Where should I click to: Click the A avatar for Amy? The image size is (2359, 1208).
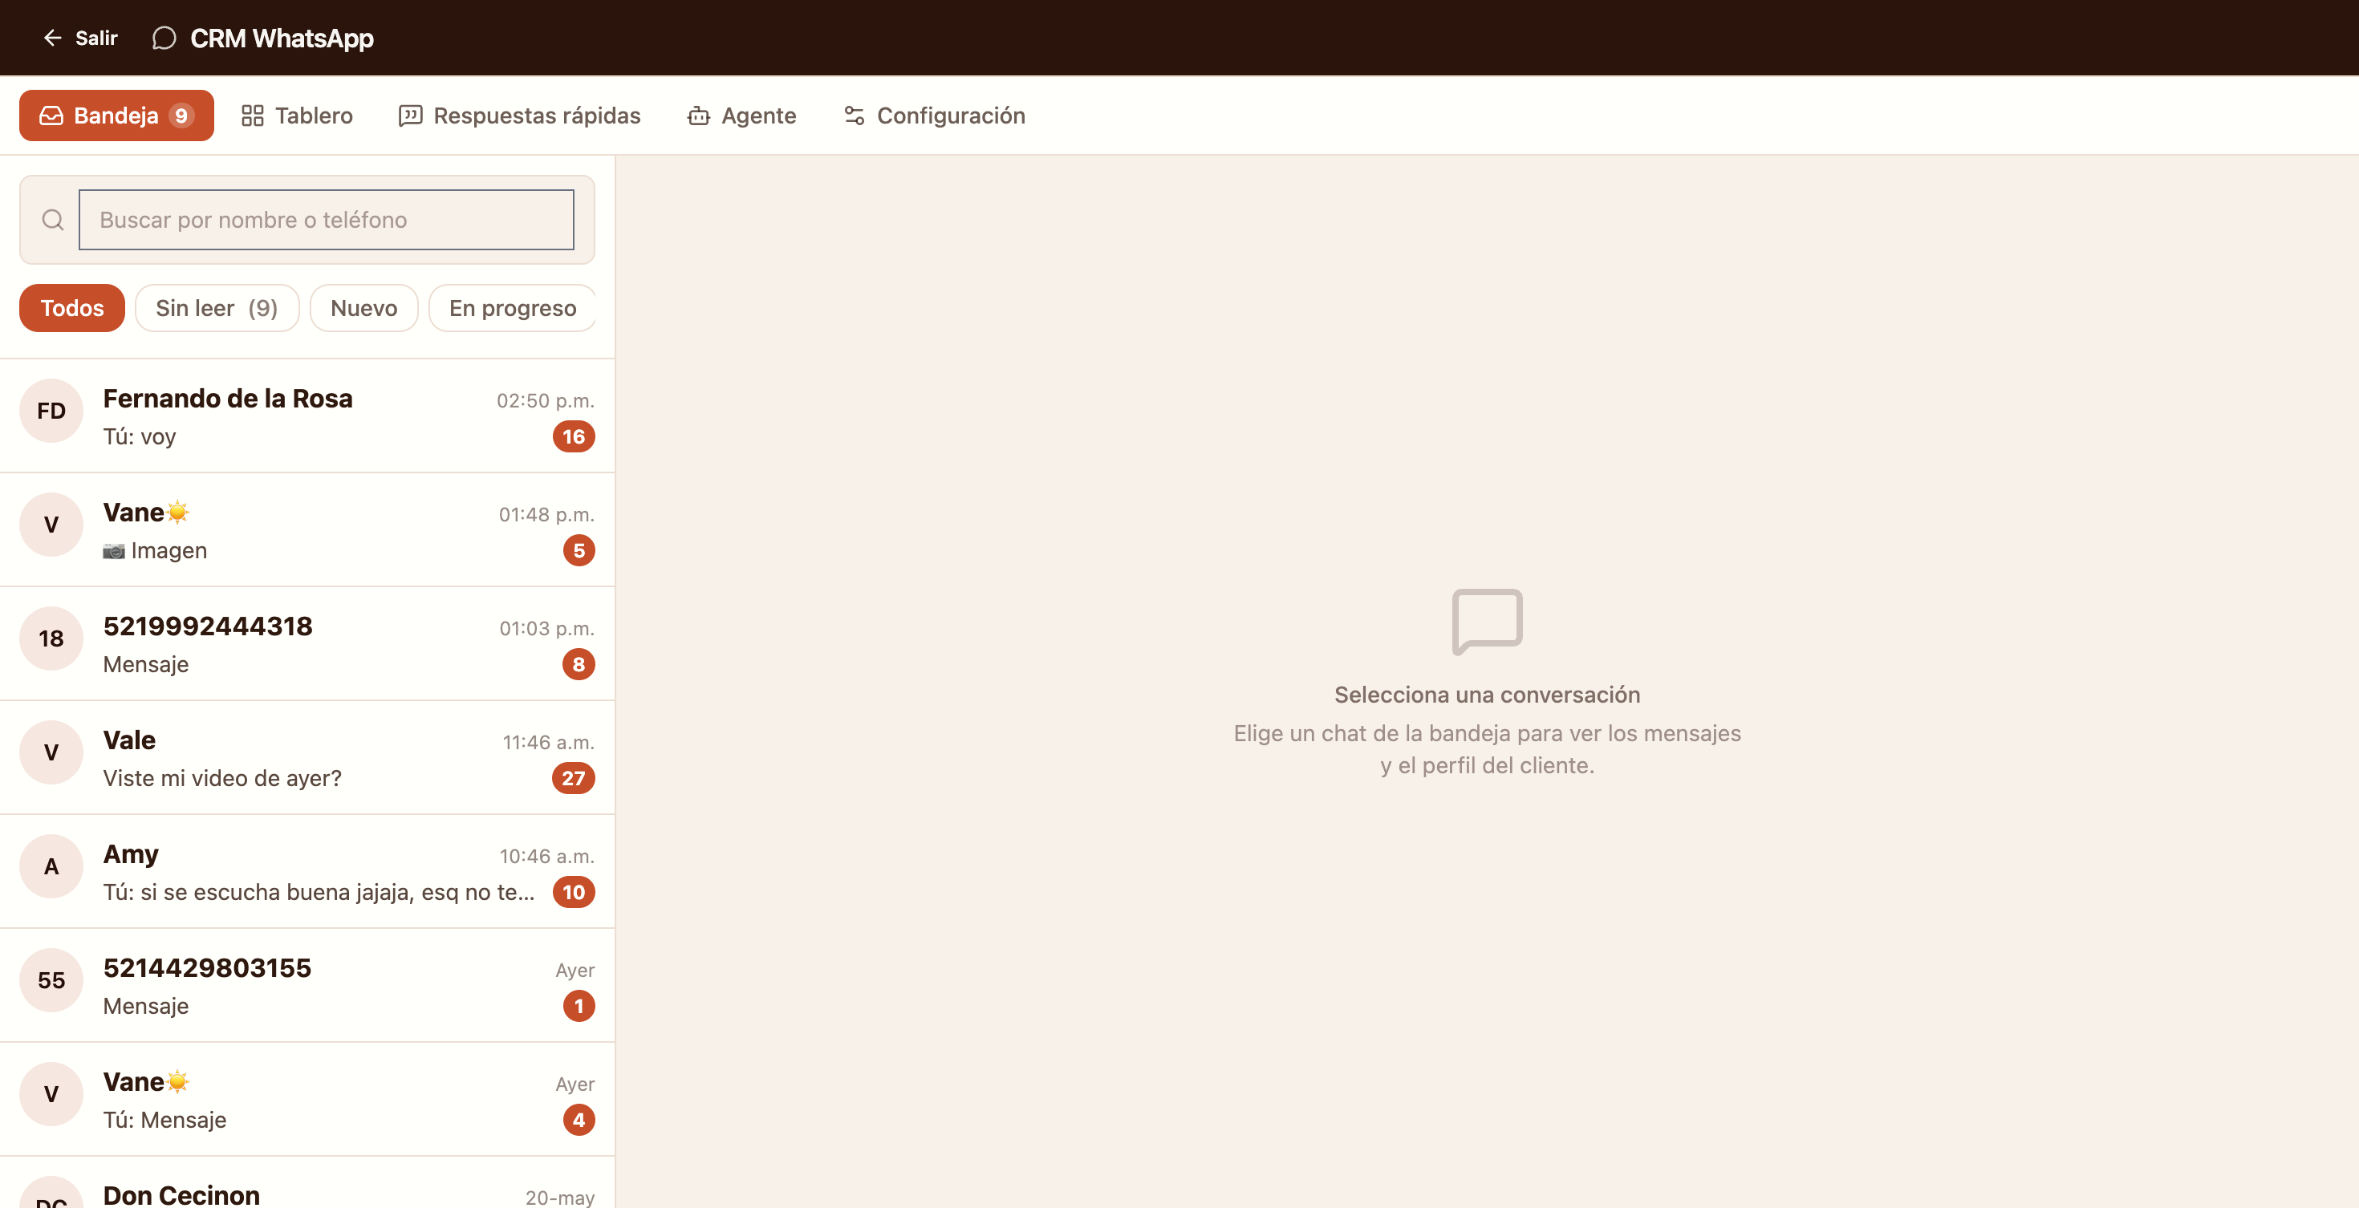[x=51, y=866]
